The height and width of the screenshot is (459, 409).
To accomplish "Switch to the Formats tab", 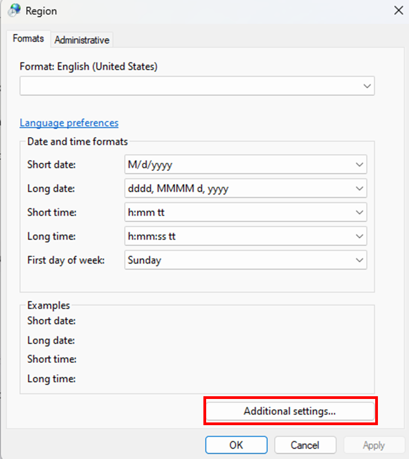I will pos(28,39).
